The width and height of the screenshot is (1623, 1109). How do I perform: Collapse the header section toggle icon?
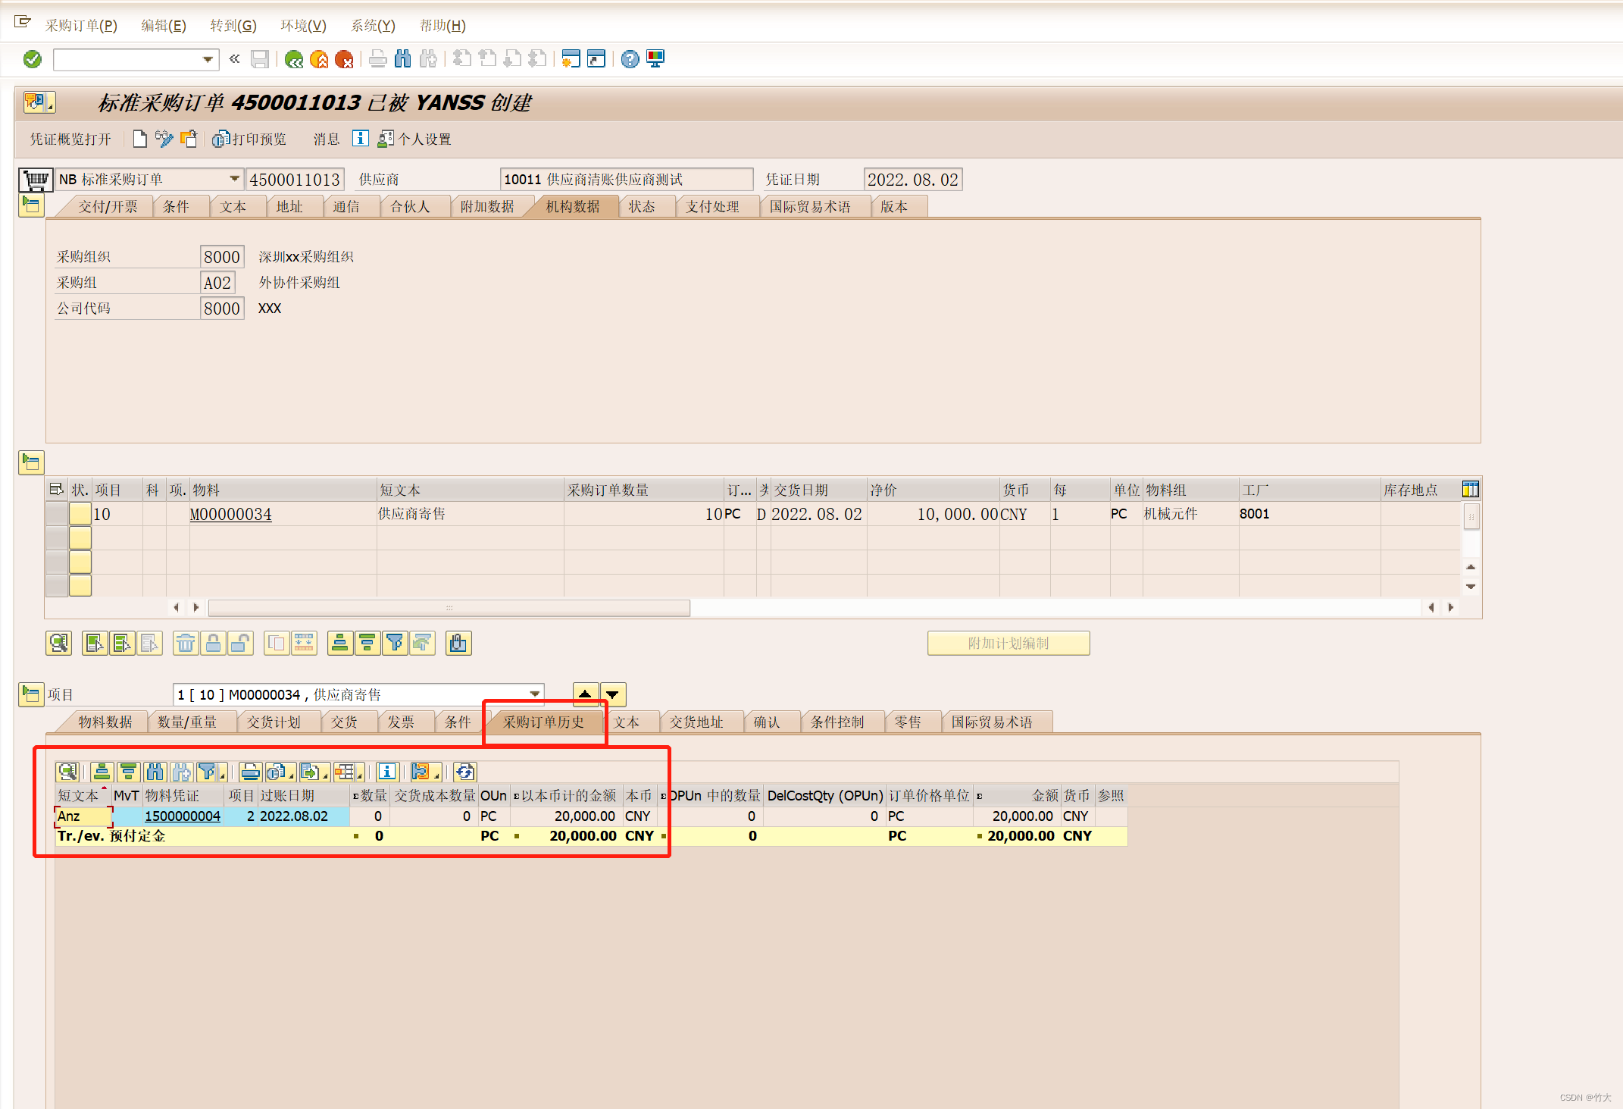(31, 205)
